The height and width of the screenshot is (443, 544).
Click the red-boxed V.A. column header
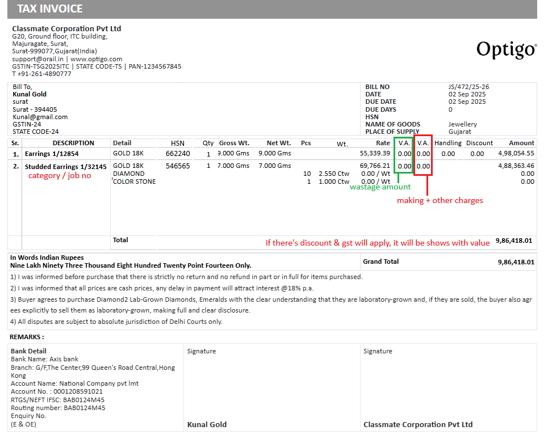pyautogui.click(x=423, y=143)
